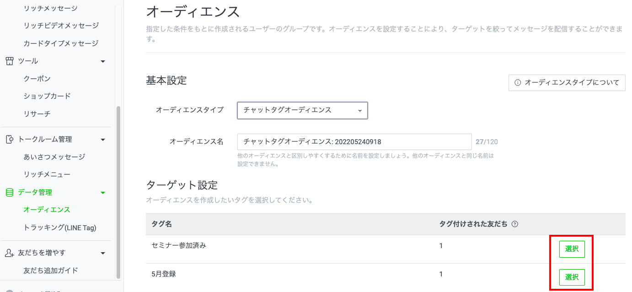
Task: Collapse the データ管理 sidebar section
Action: coord(103,192)
